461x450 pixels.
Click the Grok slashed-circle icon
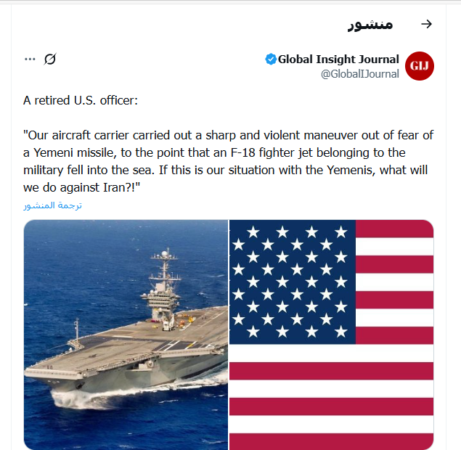click(x=50, y=59)
